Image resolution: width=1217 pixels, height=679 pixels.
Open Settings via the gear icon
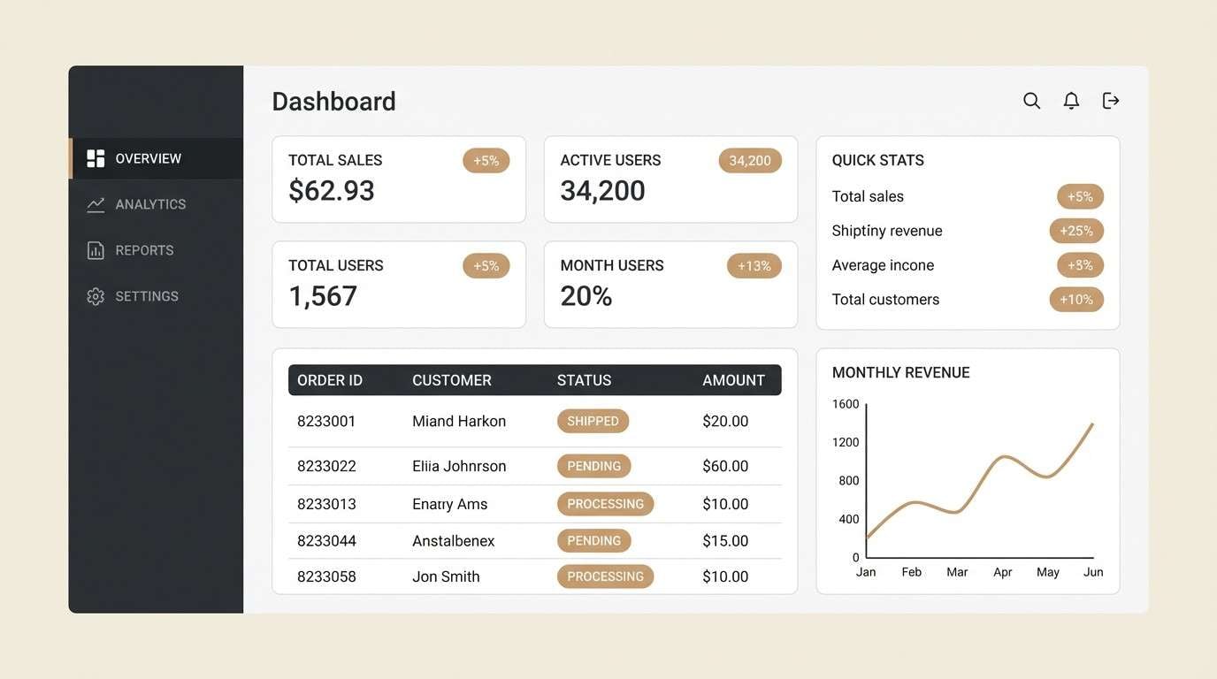pos(96,295)
